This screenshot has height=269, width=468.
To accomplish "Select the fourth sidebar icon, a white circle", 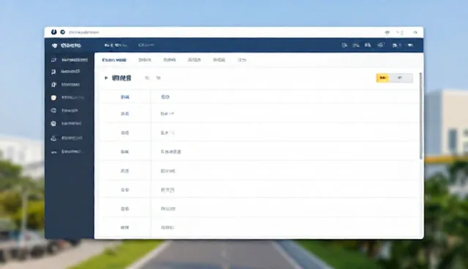I will click(53, 97).
